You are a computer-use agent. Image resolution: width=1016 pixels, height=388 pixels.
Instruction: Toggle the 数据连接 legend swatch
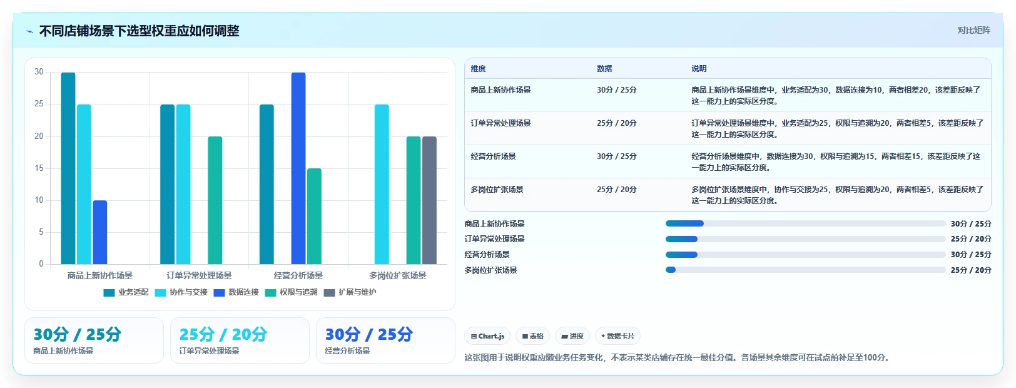point(219,293)
